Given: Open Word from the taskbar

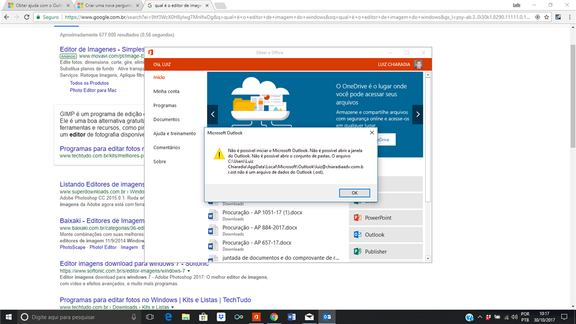Looking at the screenshot, I should click(x=292, y=317).
